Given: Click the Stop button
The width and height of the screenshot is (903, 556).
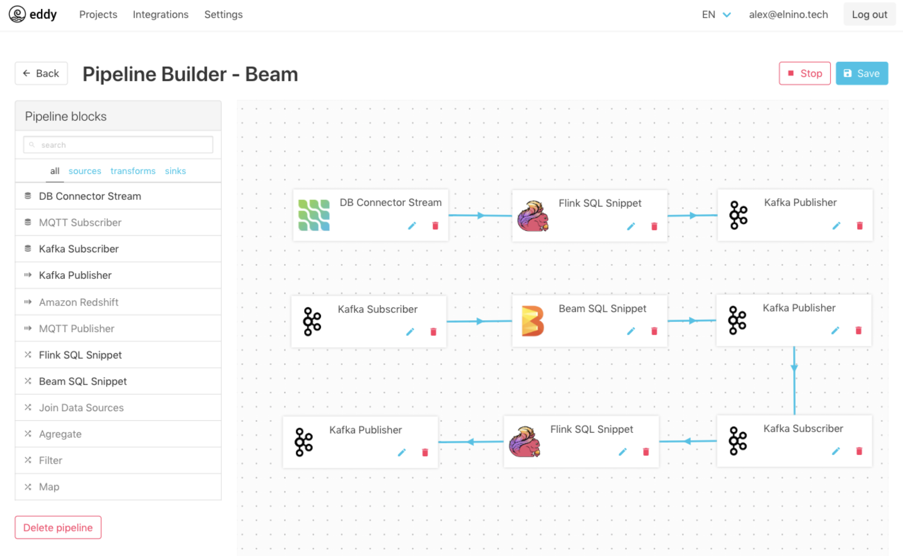Looking at the screenshot, I should 804,73.
